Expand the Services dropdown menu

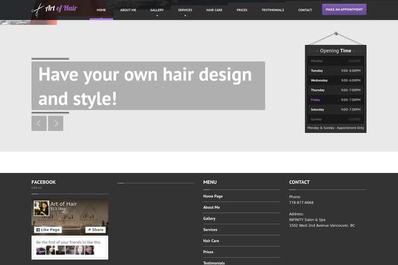[185, 11]
